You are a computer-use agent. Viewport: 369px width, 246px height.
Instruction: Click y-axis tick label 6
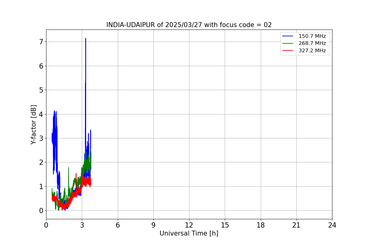point(41,66)
